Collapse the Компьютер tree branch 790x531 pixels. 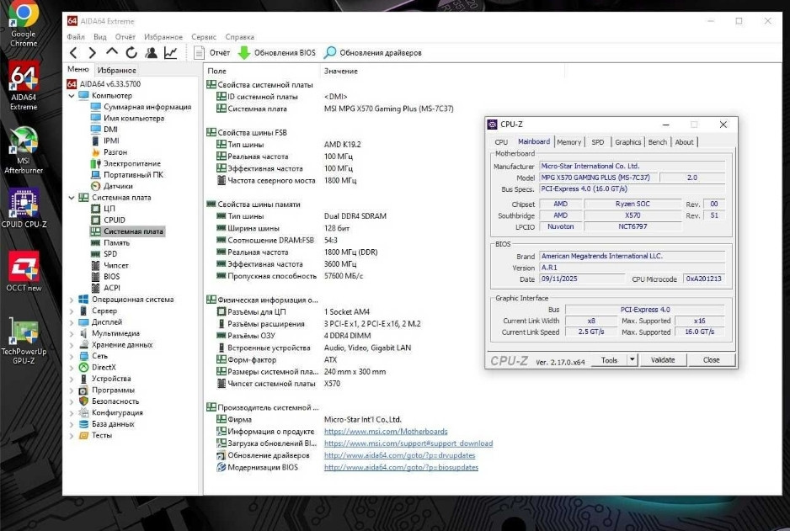click(73, 95)
